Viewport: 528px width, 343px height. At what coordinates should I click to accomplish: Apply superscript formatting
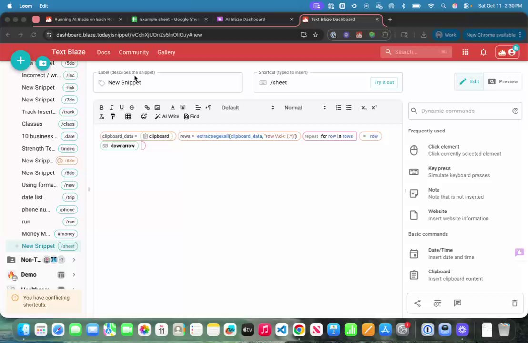tap(374, 107)
